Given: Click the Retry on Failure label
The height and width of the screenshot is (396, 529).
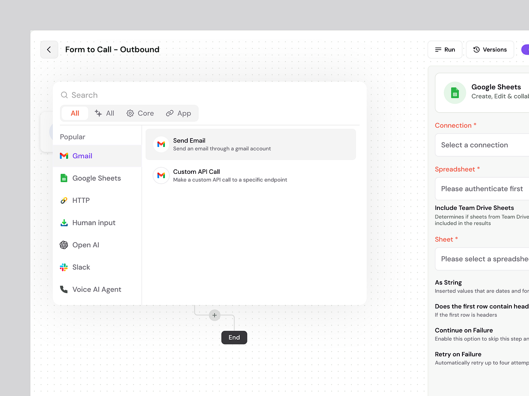Looking at the screenshot, I should coord(458,354).
